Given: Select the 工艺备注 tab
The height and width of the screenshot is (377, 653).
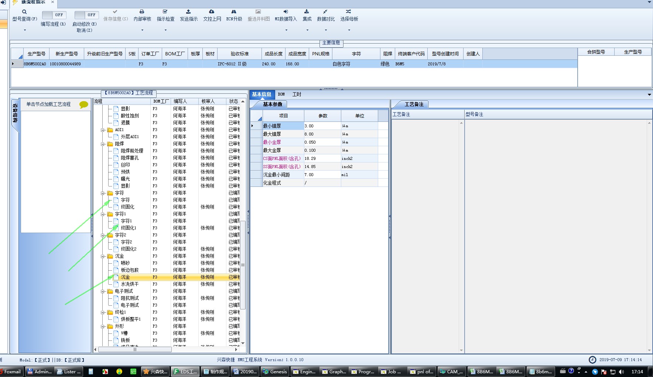Looking at the screenshot, I should click(414, 104).
